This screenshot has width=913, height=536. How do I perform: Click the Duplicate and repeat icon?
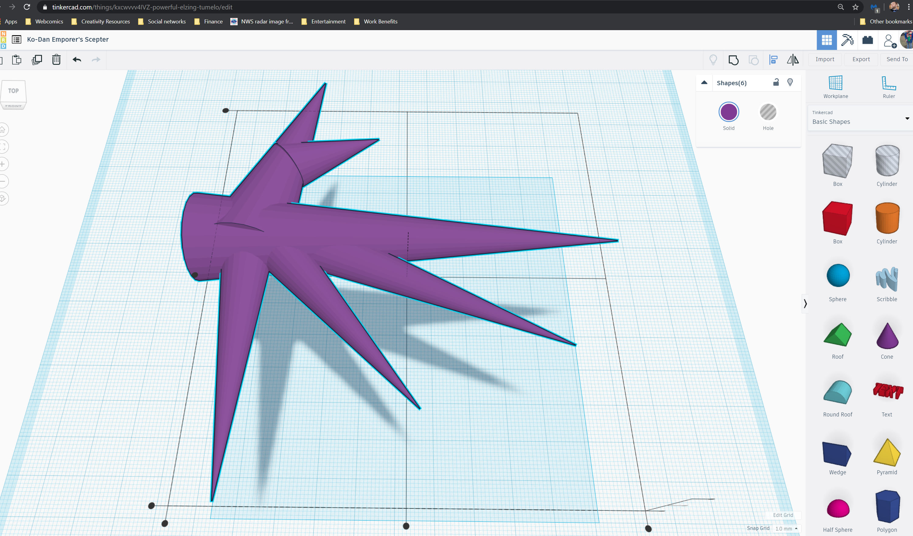tap(37, 60)
